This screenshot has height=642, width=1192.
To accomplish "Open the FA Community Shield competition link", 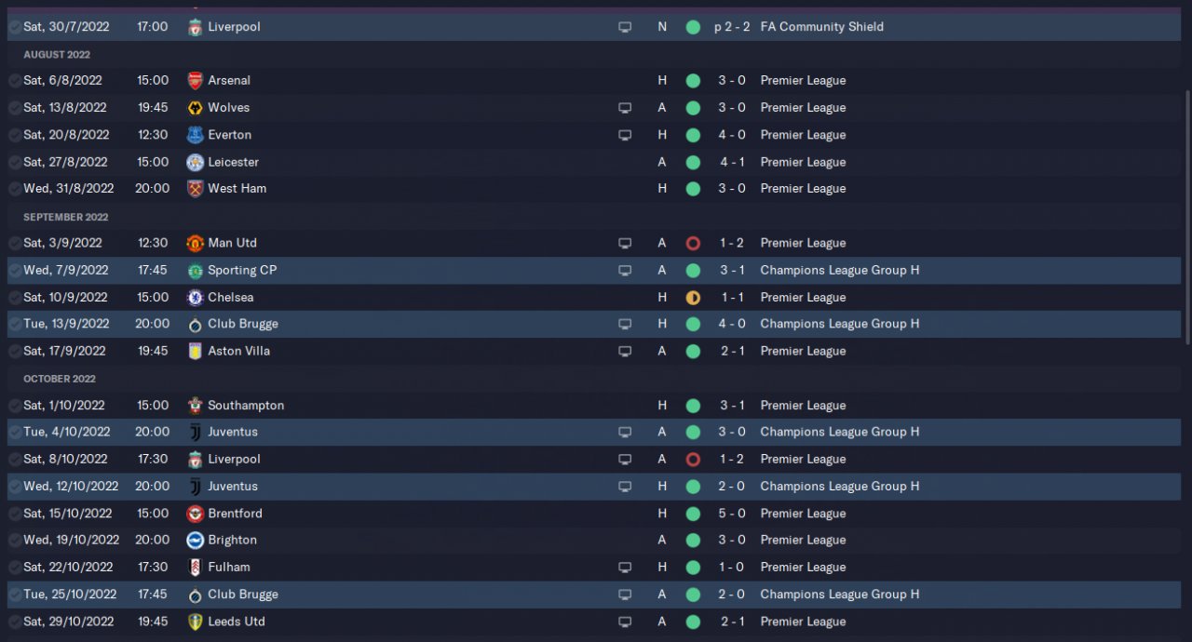I will pos(821,27).
